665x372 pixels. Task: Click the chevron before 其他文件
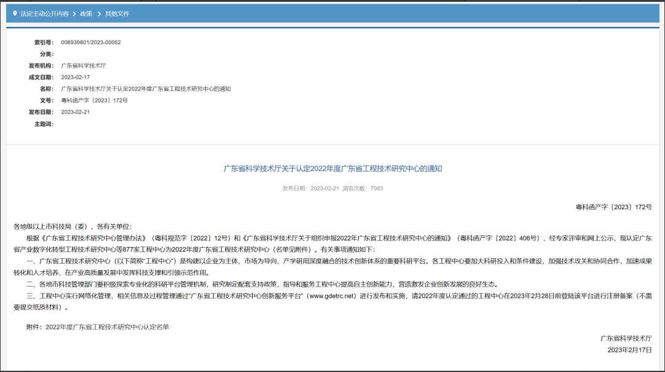click(98, 13)
